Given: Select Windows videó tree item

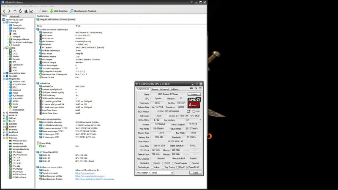Looking at the screenshot, I should coord(19,81).
